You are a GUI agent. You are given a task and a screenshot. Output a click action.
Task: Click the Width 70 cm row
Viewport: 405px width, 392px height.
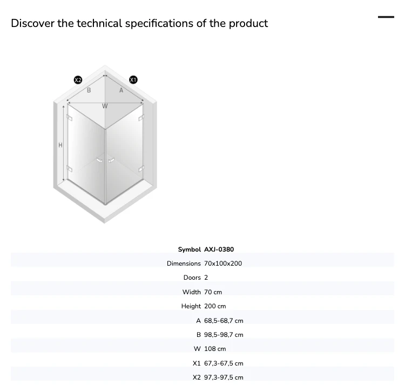[202, 292]
